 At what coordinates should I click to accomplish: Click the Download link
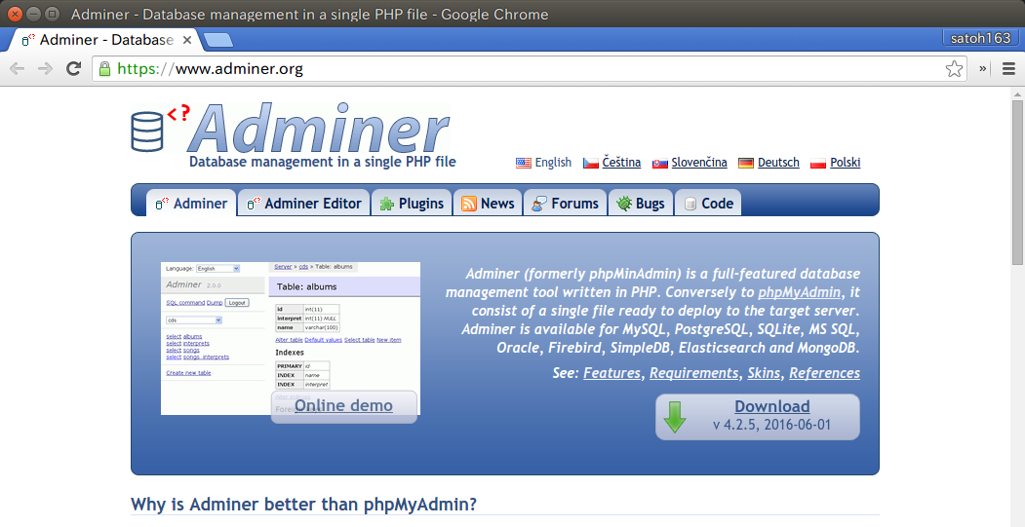[772, 406]
